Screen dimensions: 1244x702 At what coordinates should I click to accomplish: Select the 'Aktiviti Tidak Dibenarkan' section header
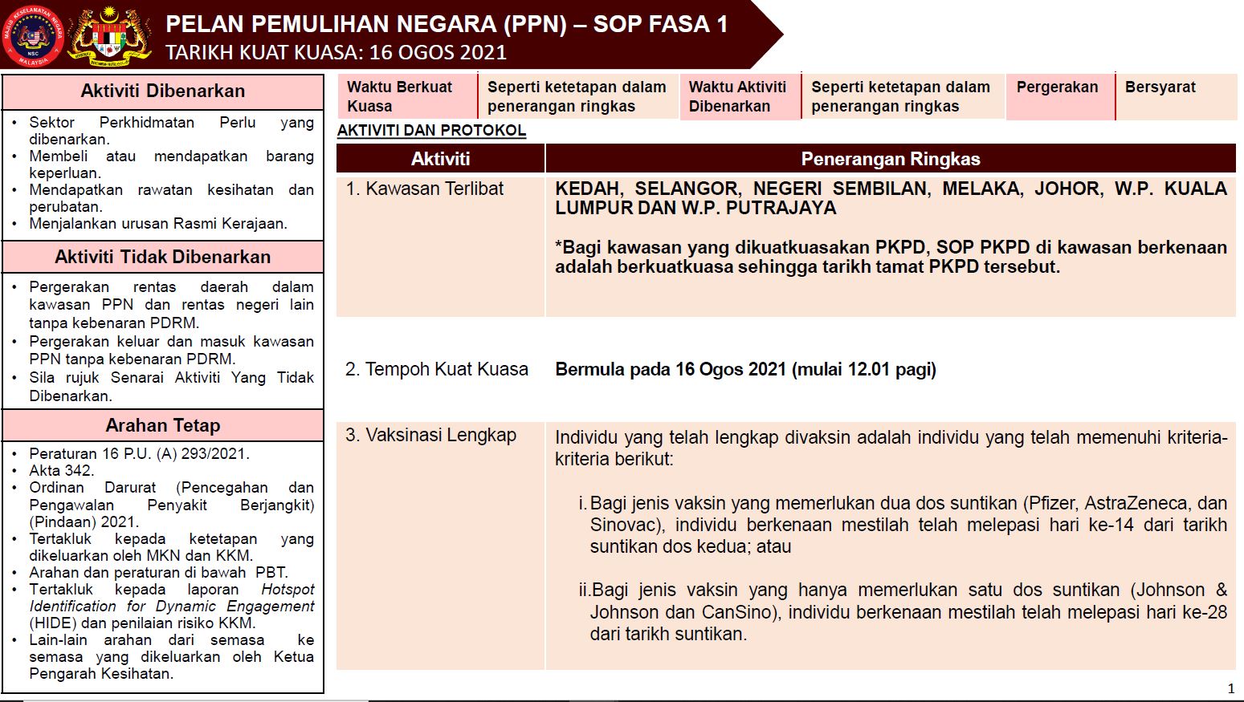coord(162,257)
